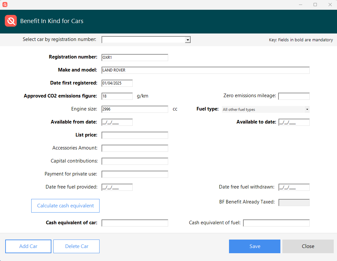The image size is (337, 261).
Task: Click the Delete Car button
Action: [76, 246]
